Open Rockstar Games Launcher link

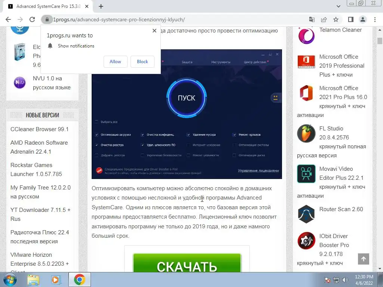36,170
